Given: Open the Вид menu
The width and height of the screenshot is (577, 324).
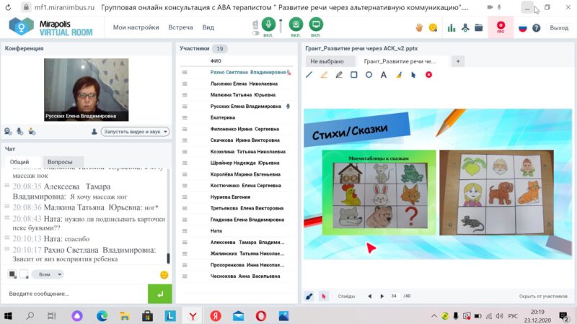Looking at the screenshot, I should click(x=208, y=27).
